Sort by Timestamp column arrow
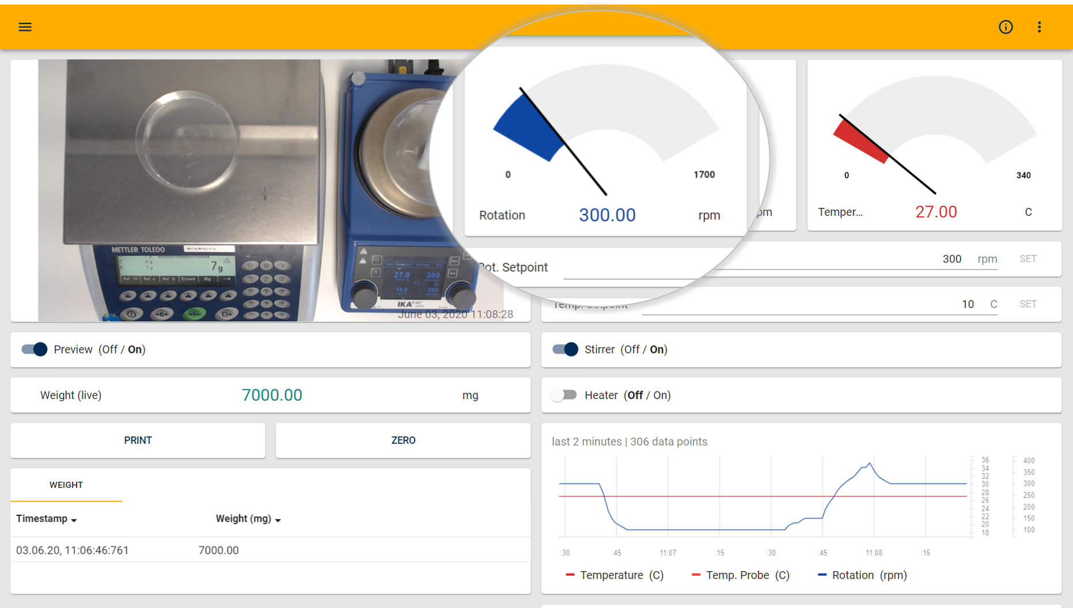 [x=74, y=520]
